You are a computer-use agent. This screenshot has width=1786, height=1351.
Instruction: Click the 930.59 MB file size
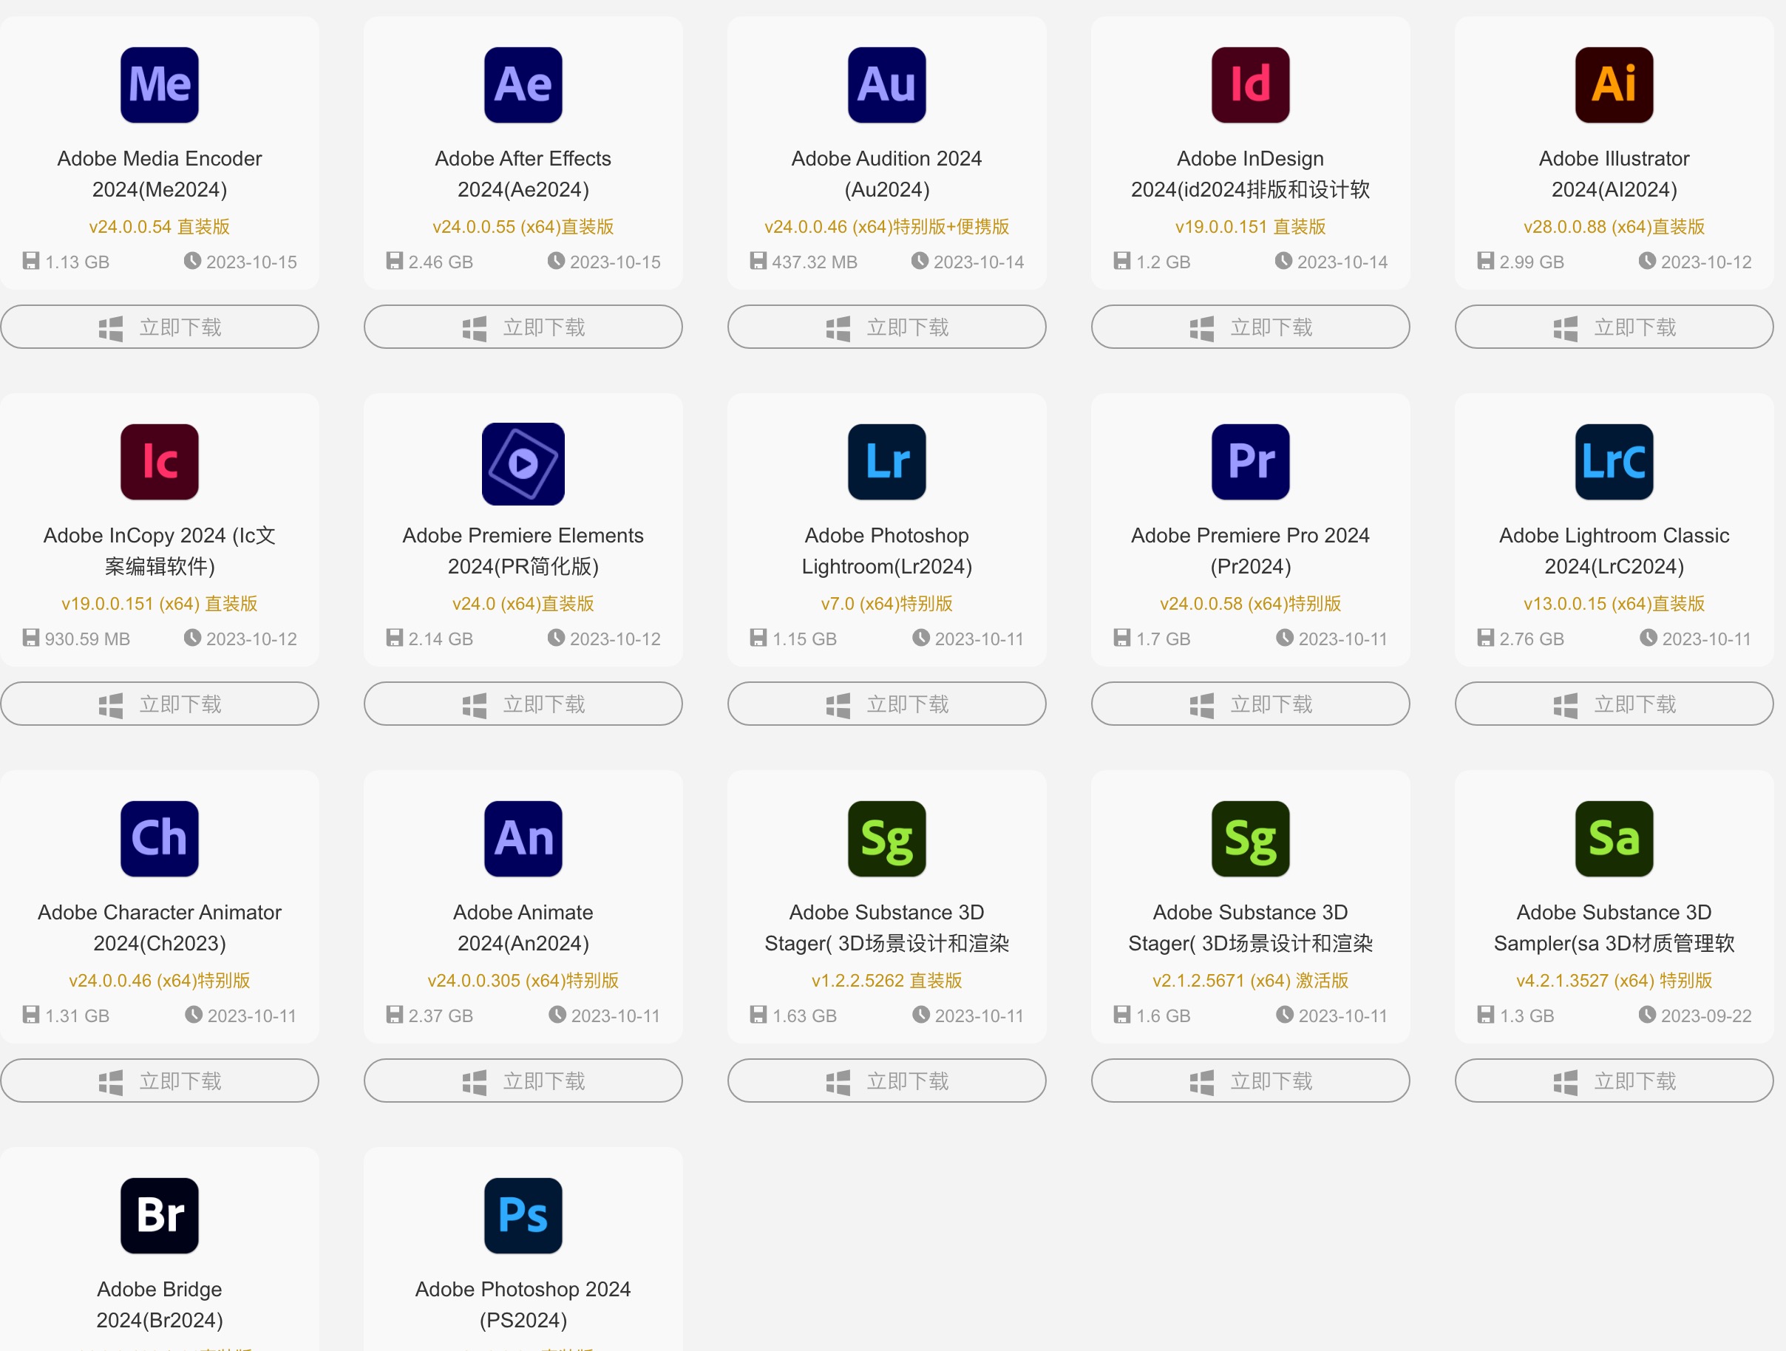[x=87, y=639]
